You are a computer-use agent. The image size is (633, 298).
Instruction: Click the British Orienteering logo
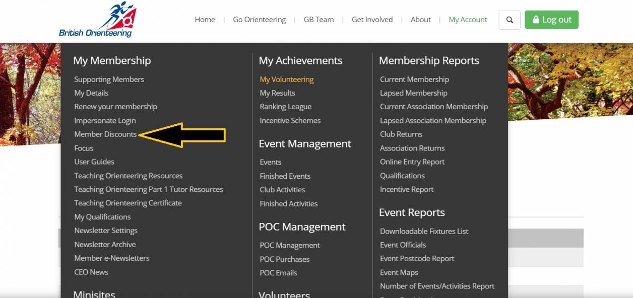click(97, 20)
